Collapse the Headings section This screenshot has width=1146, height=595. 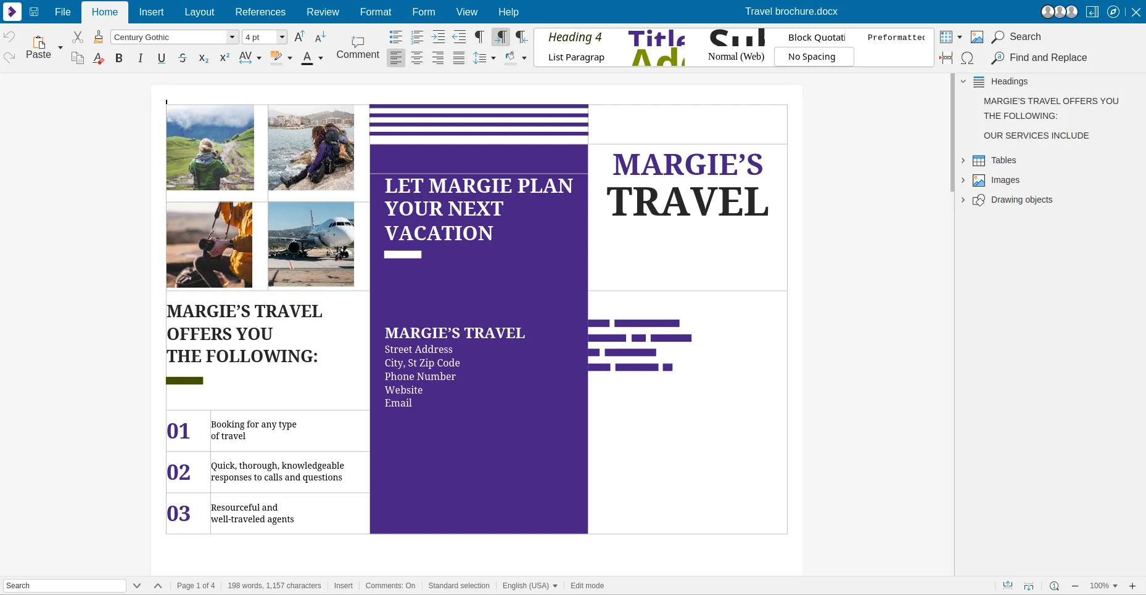pyautogui.click(x=963, y=81)
